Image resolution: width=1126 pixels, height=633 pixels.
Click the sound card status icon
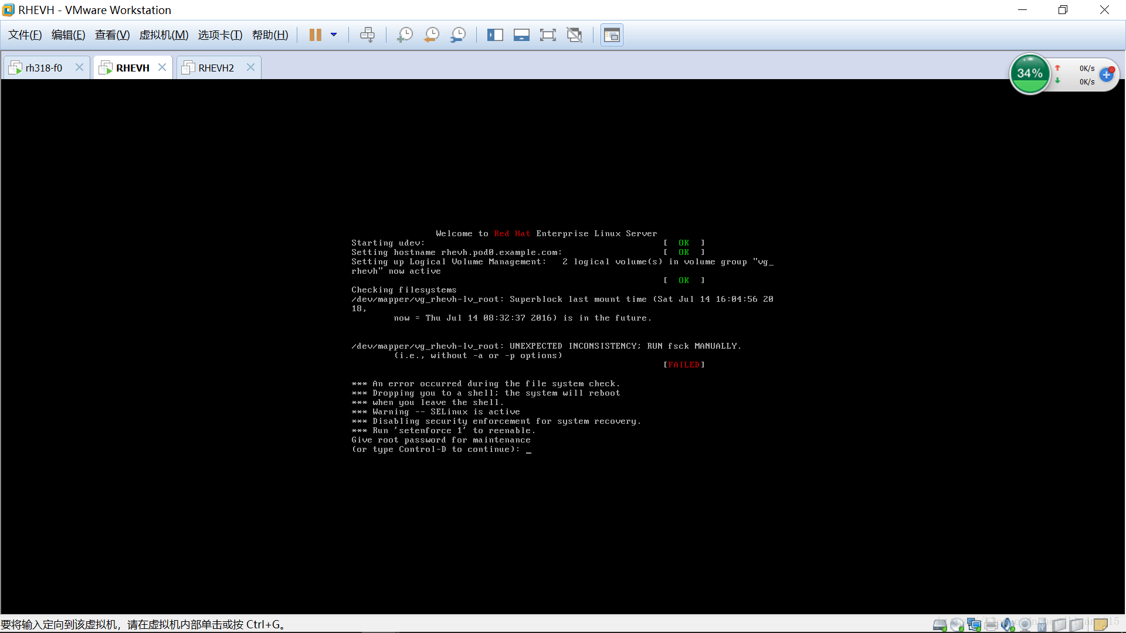pos(1008,625)
